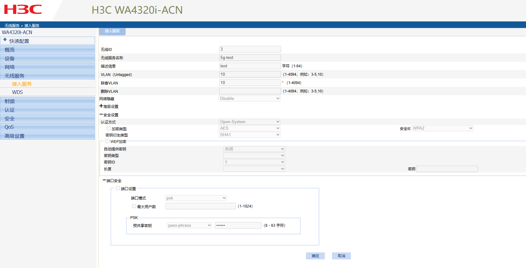Open the AES encryption type dropdown
Image resolution: width=526 pixels, height=268 pixels.
pos(249,128)
